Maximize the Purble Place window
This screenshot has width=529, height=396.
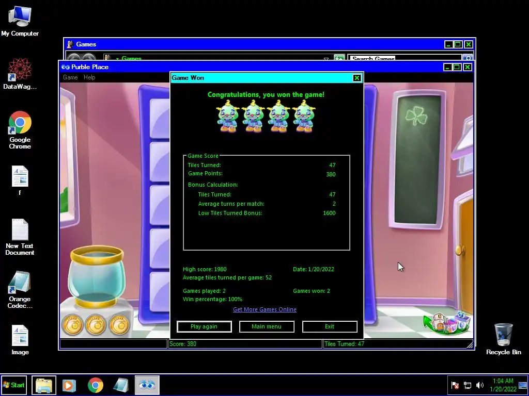(x=457, y=67)
